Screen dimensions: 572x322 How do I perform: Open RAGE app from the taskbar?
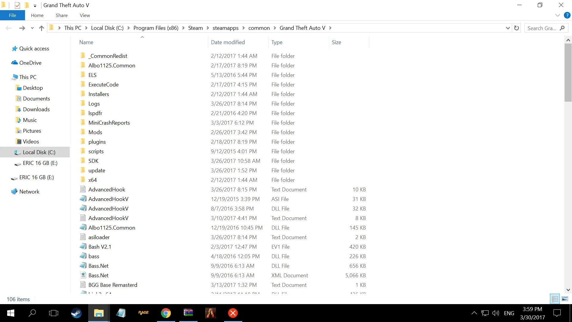click(143, 313)
